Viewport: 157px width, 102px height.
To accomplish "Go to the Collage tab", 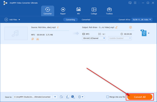I will (x=94, y=11).
